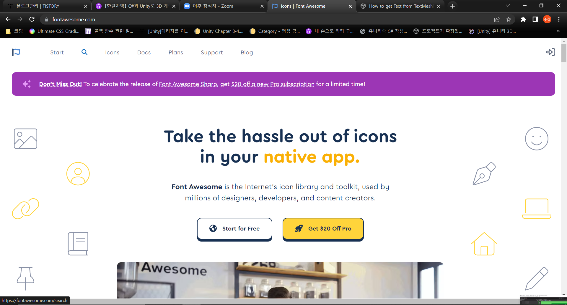Screen dimensions: 567x305
Task: Click the yellow house icon
Action: [x=484, y=244]
